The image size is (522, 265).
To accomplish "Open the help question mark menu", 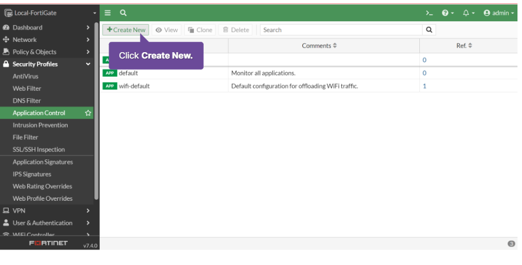I will click(x=447, y=13).
